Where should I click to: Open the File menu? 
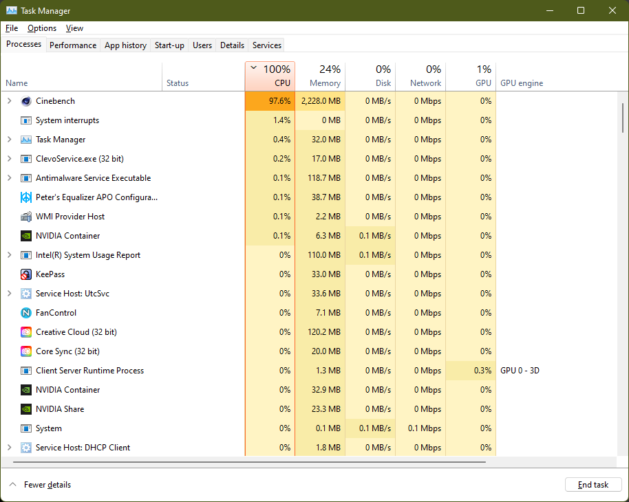click(12, 28)
